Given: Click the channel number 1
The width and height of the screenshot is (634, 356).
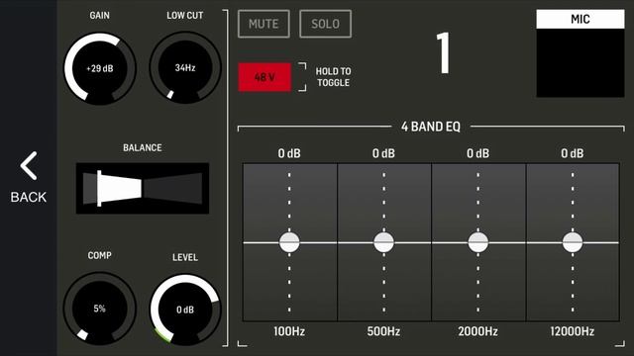Looking at the screenshot, I should (444, 52).
